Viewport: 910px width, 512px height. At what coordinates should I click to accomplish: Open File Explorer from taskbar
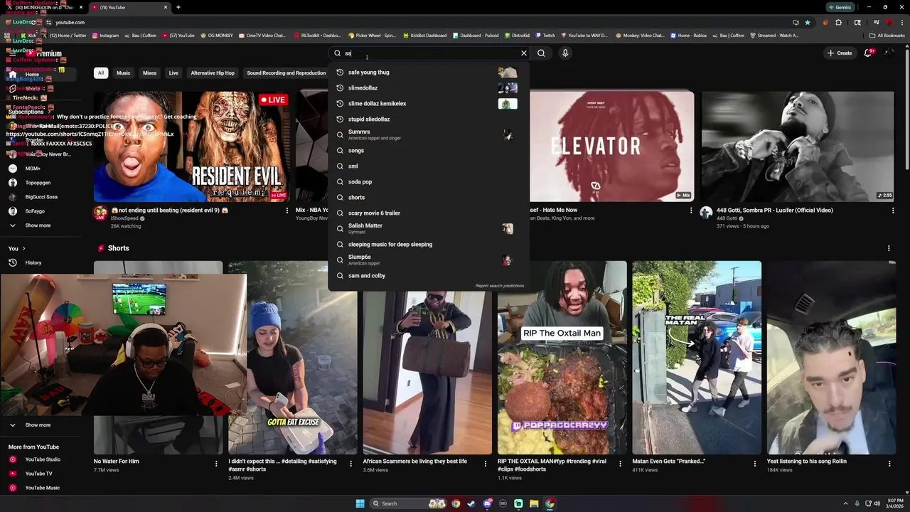pos(534,503)
